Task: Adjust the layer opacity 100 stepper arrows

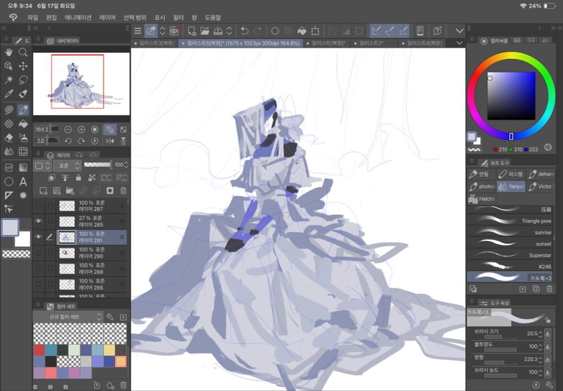Action: point(126,165)
